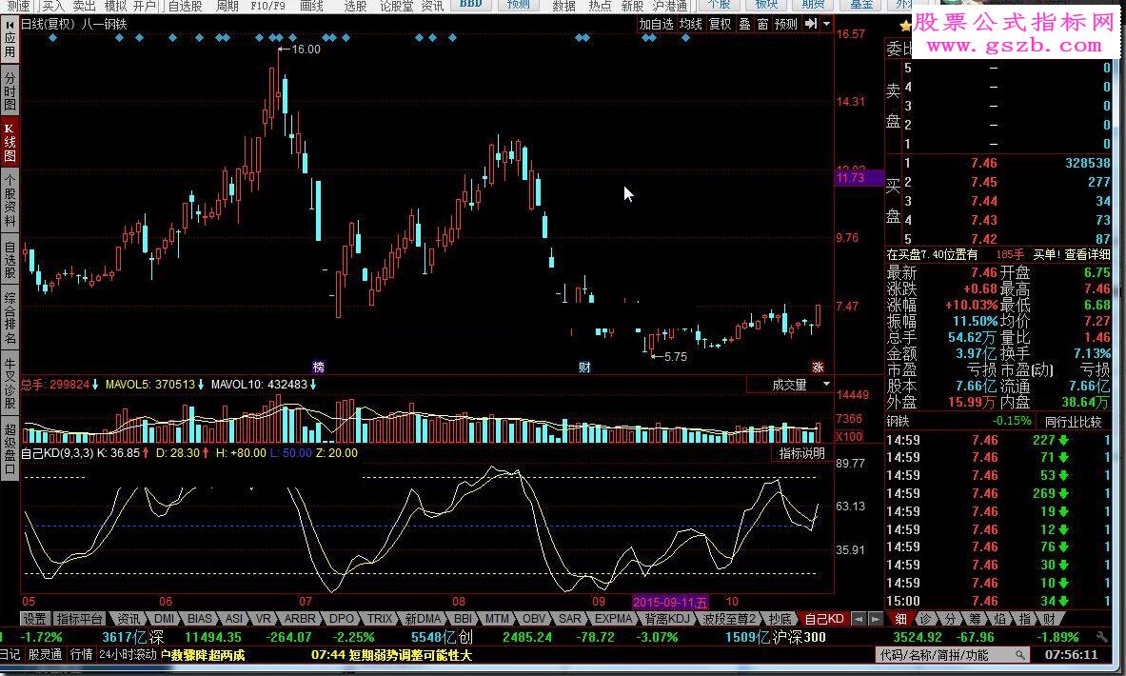This screenshot has height=676, width=1126.
Task: Open 自选股 watchlist in left sidebar
Action: [x=10, y=260]
